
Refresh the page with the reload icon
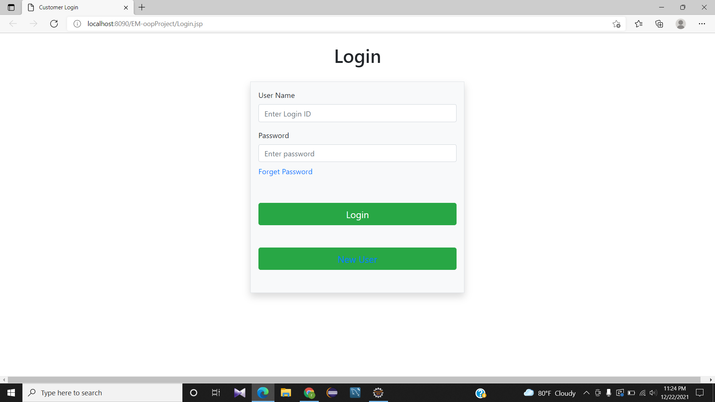pyautogui.click(x=54, y=23)
